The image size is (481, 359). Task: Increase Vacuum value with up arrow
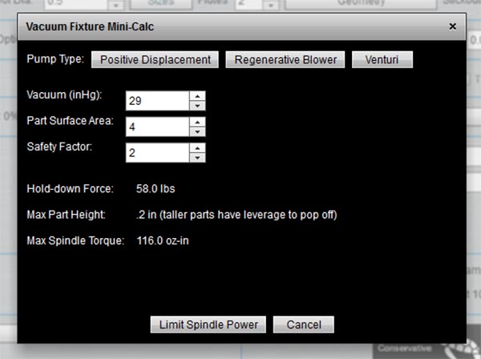197,96
